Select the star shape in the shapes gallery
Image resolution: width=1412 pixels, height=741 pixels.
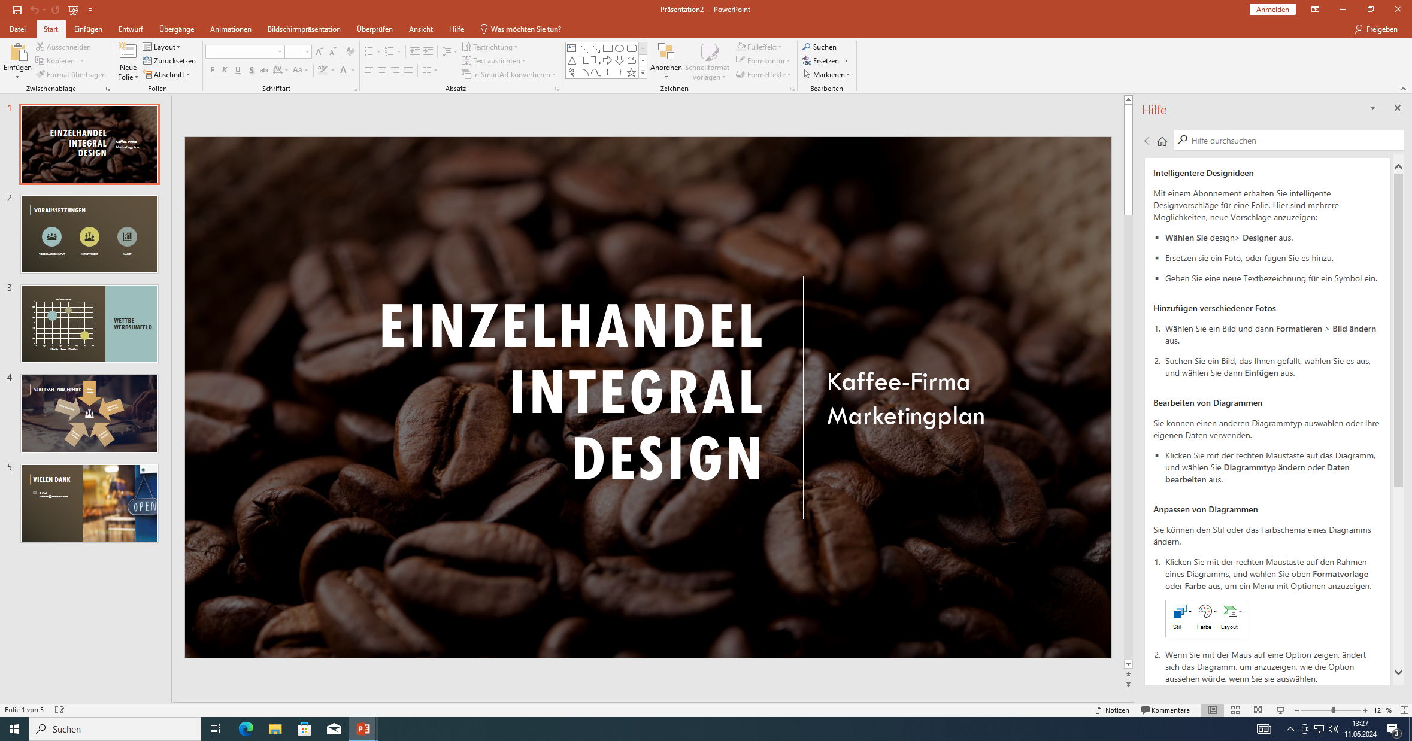click(631, 72)
